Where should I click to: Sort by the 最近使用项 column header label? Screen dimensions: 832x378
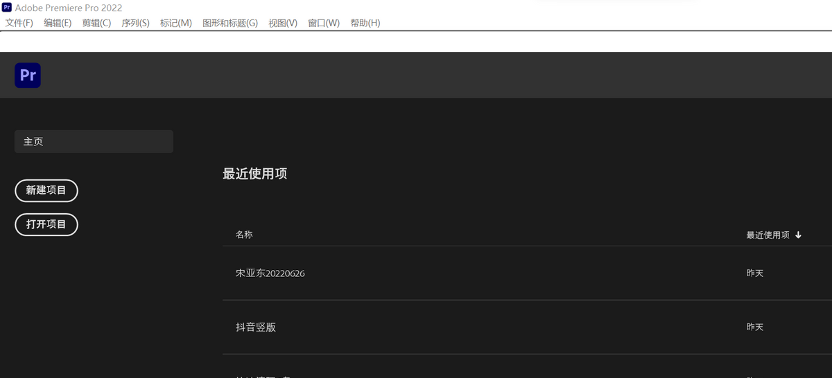tap(768, 235)
